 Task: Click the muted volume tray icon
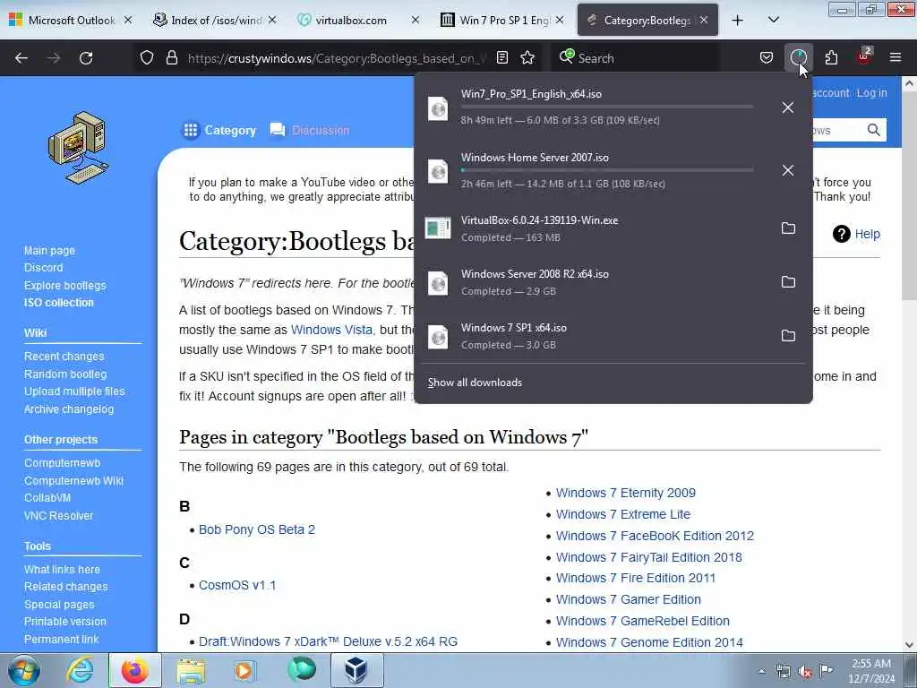tap(805, 672)
